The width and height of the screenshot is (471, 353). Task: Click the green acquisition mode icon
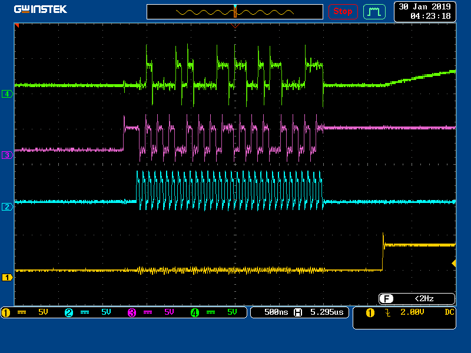click(374, 12)
